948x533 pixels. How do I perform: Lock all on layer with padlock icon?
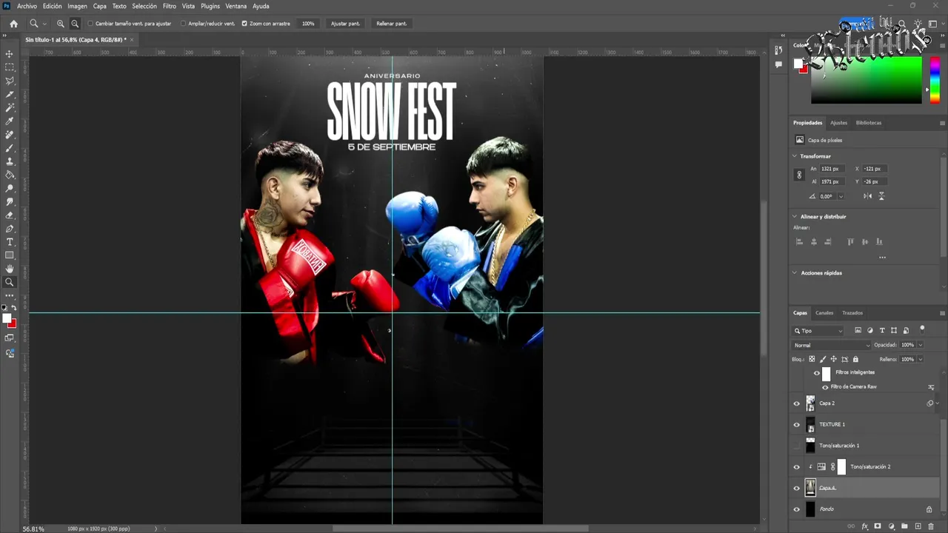[x=855, y=359]
